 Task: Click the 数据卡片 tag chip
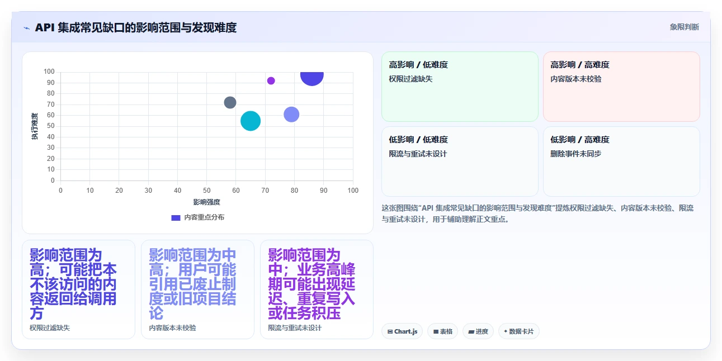tap(519, 331)
